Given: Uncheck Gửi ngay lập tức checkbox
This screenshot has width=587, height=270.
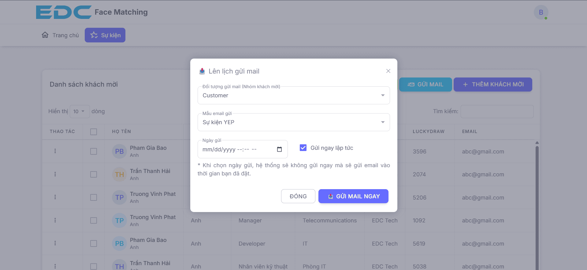Looking at the screenshot, I should (x=303, y=148).
